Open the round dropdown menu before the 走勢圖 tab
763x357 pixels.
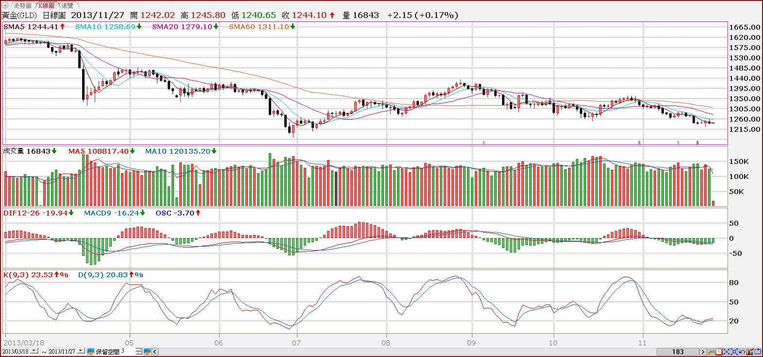click(x=5, y=5)
